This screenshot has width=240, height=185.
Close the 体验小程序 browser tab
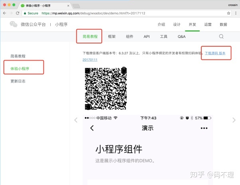[68, 6]
